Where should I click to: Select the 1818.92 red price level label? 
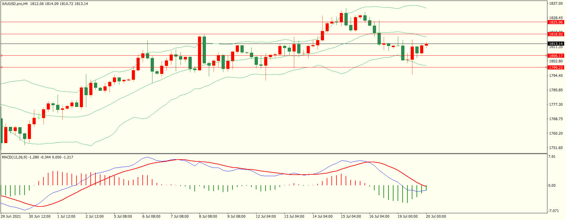pos(556,34)
